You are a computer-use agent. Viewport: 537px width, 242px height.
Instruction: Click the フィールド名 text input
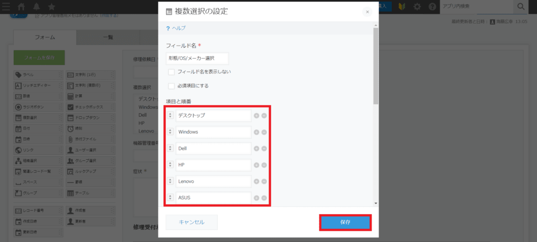(197, 58)
